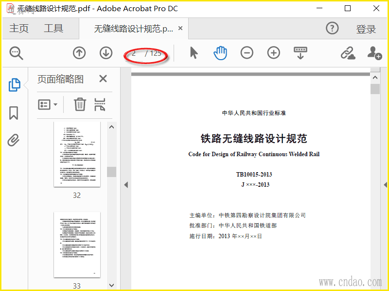Choose the arrow selection tool

coord(194,53)
